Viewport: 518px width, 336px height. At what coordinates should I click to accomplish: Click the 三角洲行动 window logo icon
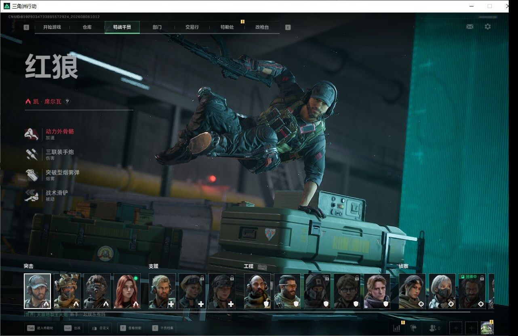[x=7, y=6]
